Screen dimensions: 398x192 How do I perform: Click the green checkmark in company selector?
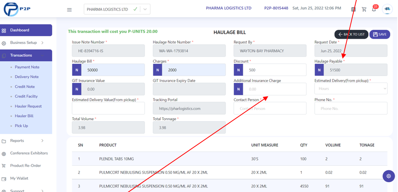tap(135, 9)
